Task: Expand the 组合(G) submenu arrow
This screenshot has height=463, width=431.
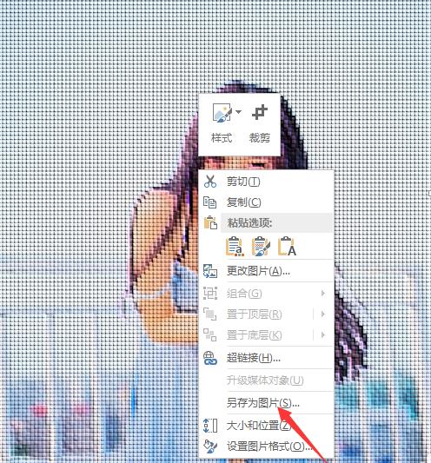Action: 323,294
